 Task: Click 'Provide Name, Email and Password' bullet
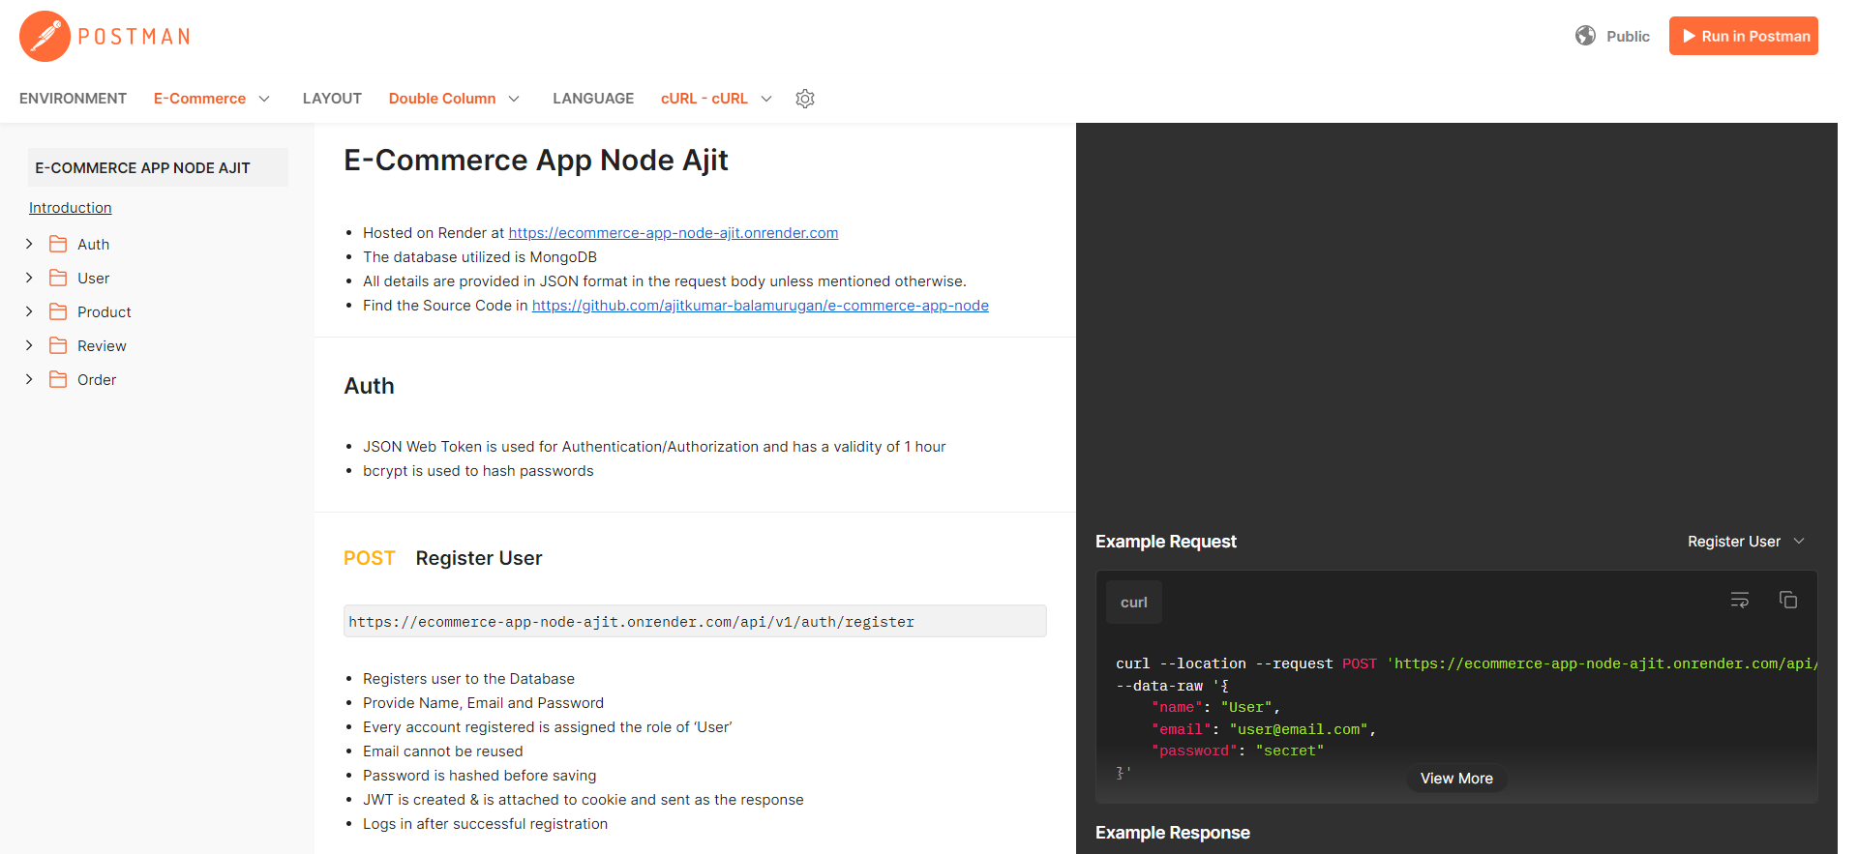point(483,703)
